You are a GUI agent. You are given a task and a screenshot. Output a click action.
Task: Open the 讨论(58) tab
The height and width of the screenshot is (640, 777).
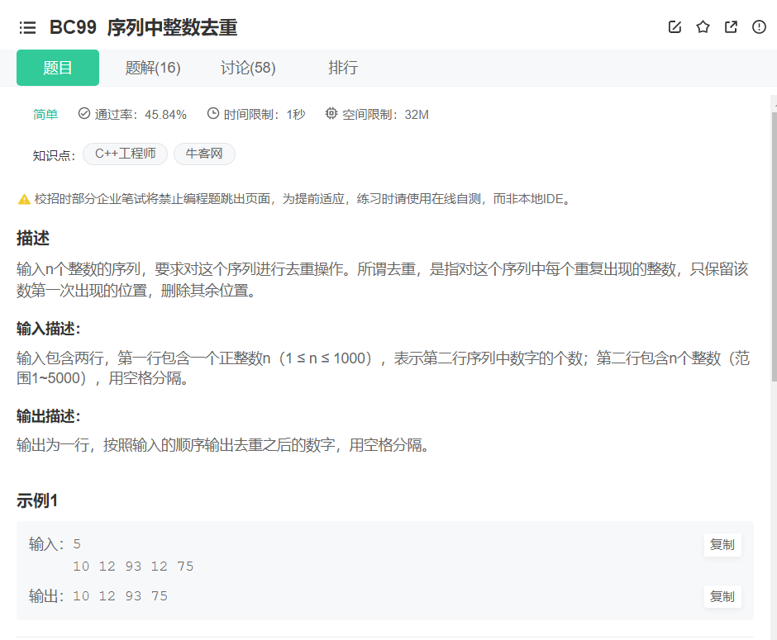(247, 68)
